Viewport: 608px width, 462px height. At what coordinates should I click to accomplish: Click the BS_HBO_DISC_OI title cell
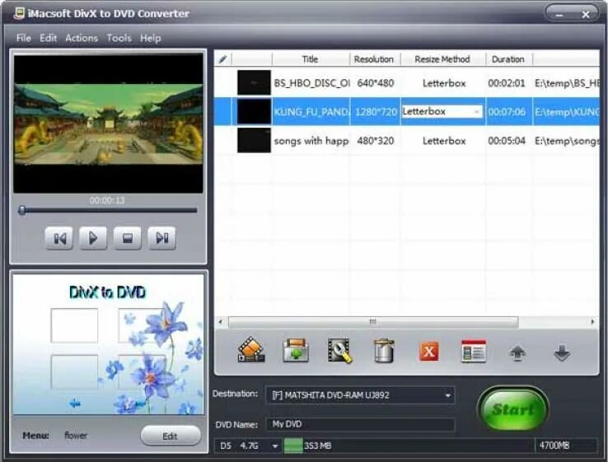[x=311, y=83]
